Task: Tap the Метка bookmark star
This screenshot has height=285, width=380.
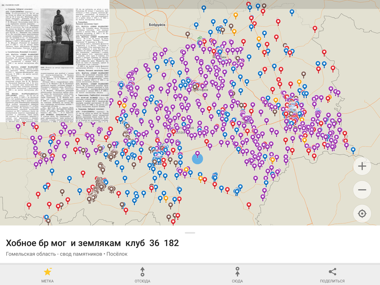Action: (48, 272)
